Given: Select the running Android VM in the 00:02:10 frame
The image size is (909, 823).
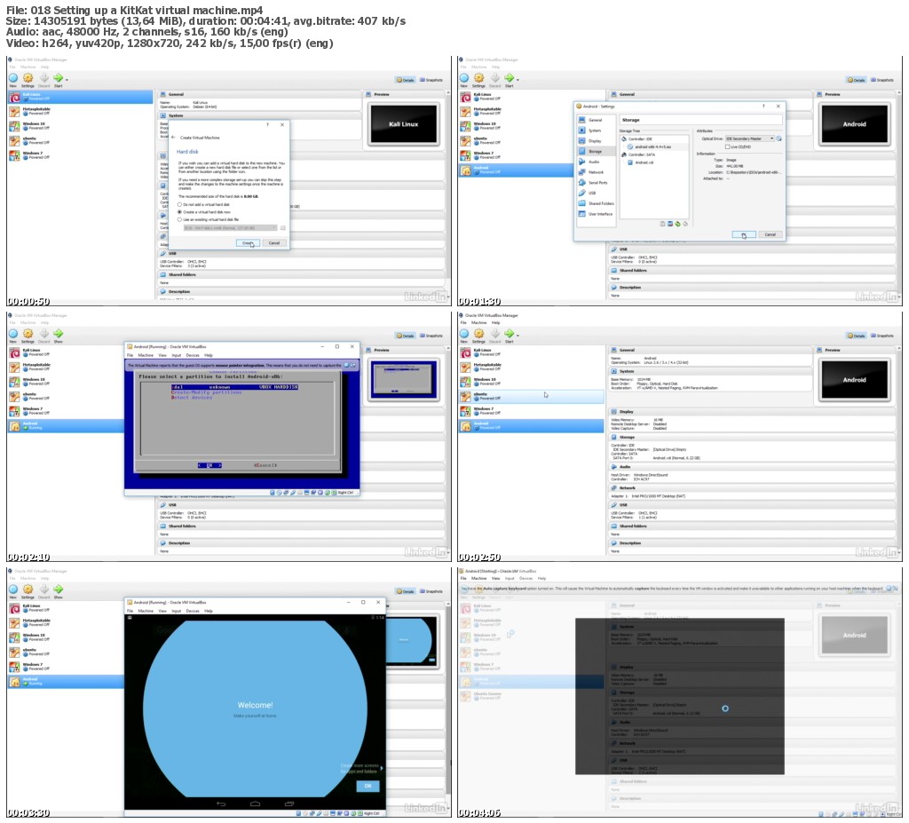Looking at the screenshot, I should tap(66, 426).
